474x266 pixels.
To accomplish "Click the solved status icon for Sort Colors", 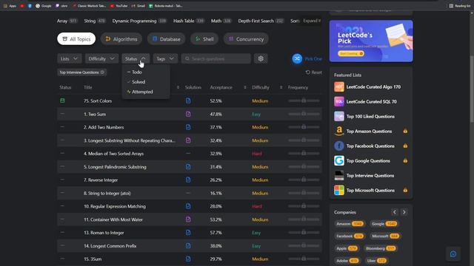I will click(62, 100).
